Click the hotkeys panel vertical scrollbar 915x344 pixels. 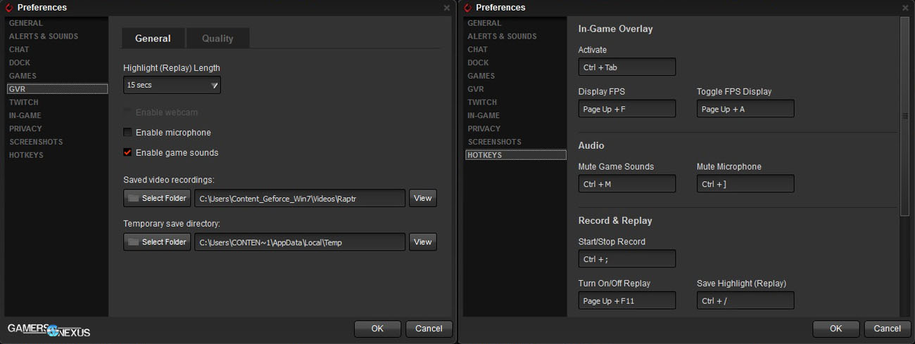coord(905,116)
